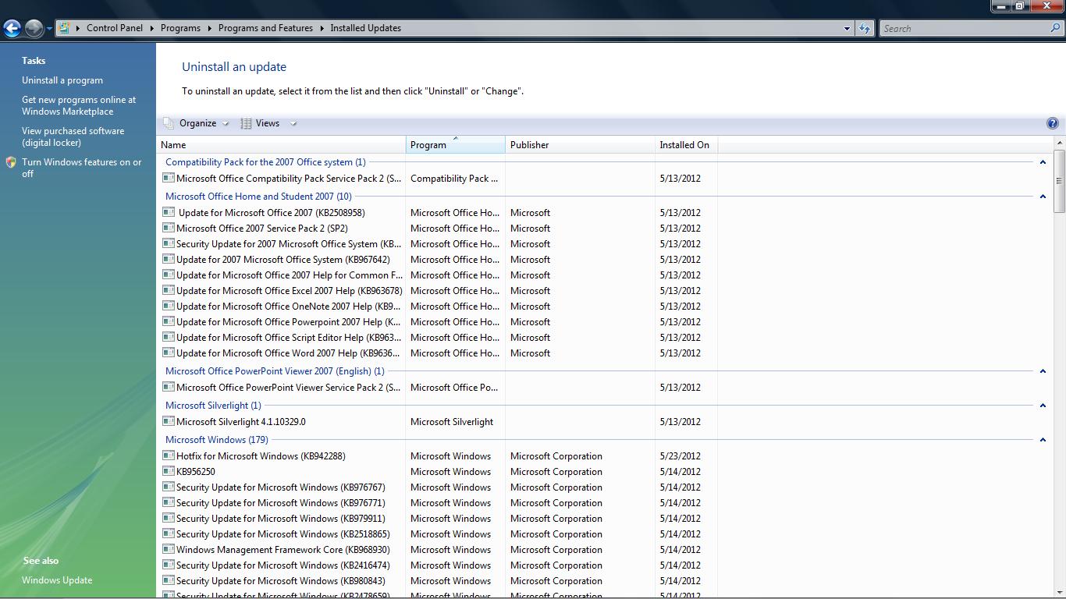The width and height of the screenshot is (1066, 599).
Task: Click the icon of Update for Microsoft Office 2007 (KB2508958)
Action: 168,212
